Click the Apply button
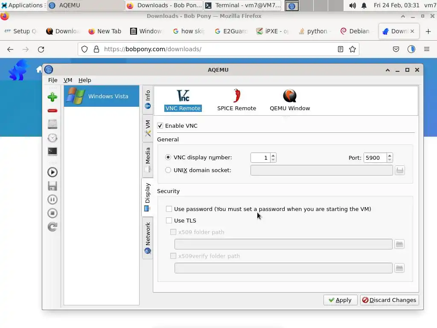 point(340,300)
